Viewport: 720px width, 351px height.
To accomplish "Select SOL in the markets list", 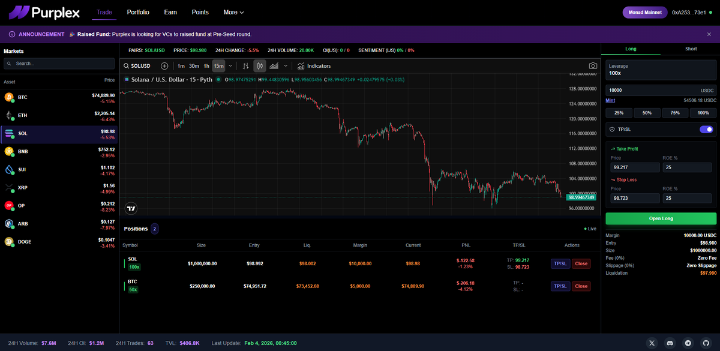I will tap(59, 133).
